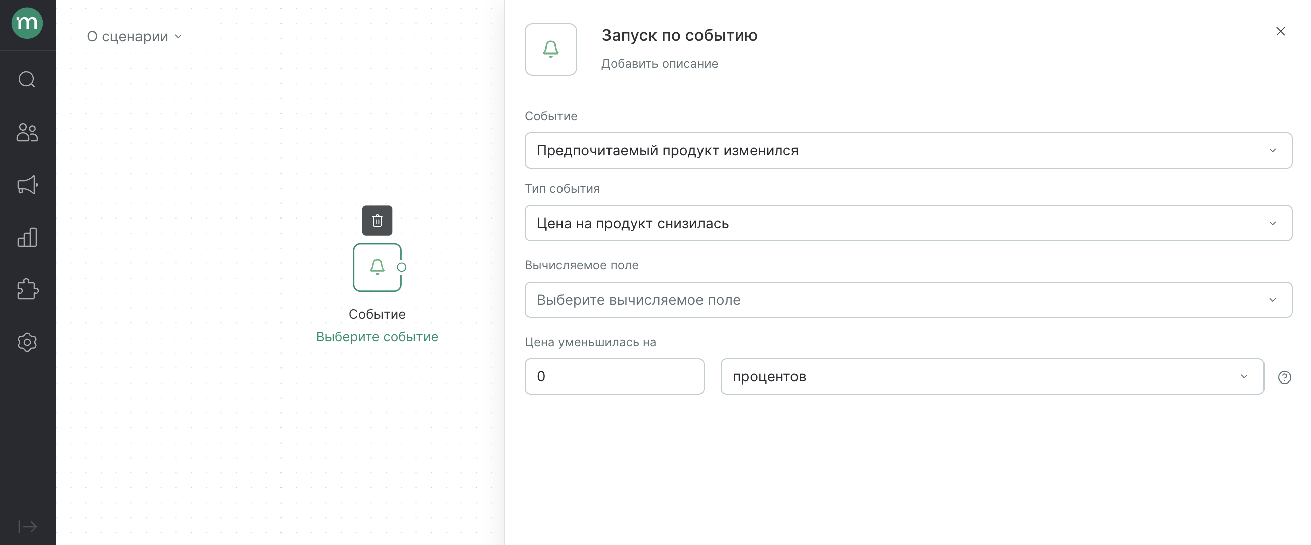
Task: Open integrations via the puzzle piece icon
Action: 27,290
